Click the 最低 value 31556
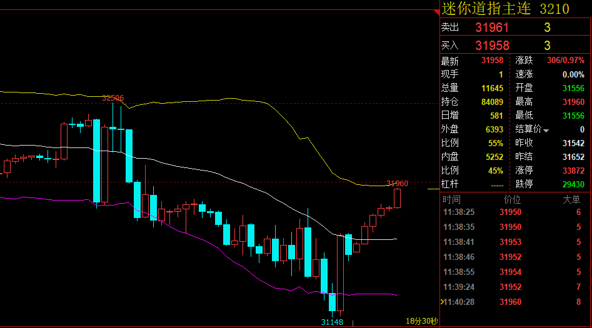 point(573,116)
